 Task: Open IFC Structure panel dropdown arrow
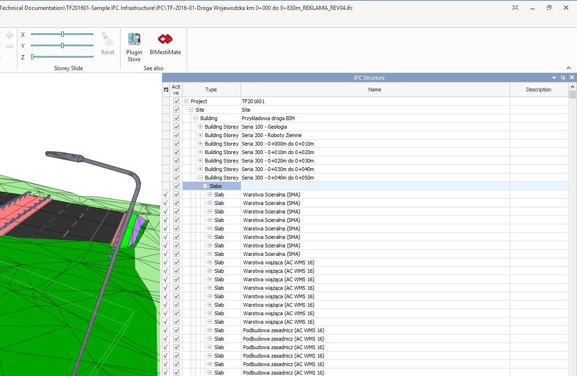pyautogui.click(x=554, y=78)
